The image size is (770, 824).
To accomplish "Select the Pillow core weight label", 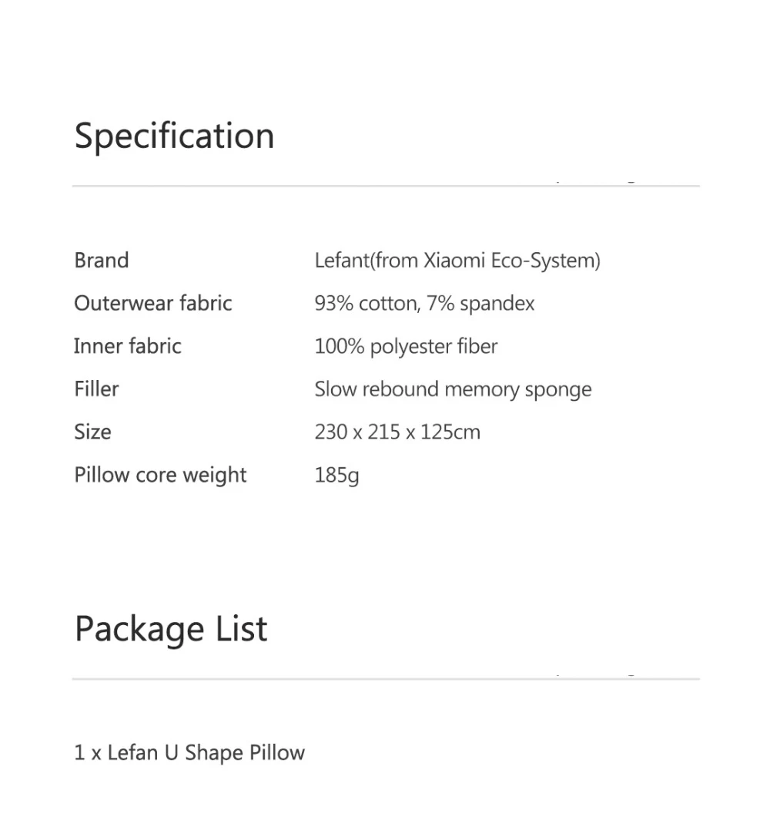I will point(160,475).
